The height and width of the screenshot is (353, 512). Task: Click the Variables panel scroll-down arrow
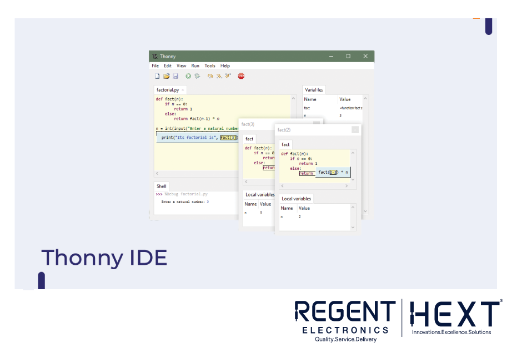pyautogui.click(x=365, y=211)
